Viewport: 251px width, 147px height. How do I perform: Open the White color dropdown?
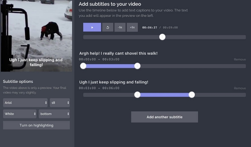[20, 114]
